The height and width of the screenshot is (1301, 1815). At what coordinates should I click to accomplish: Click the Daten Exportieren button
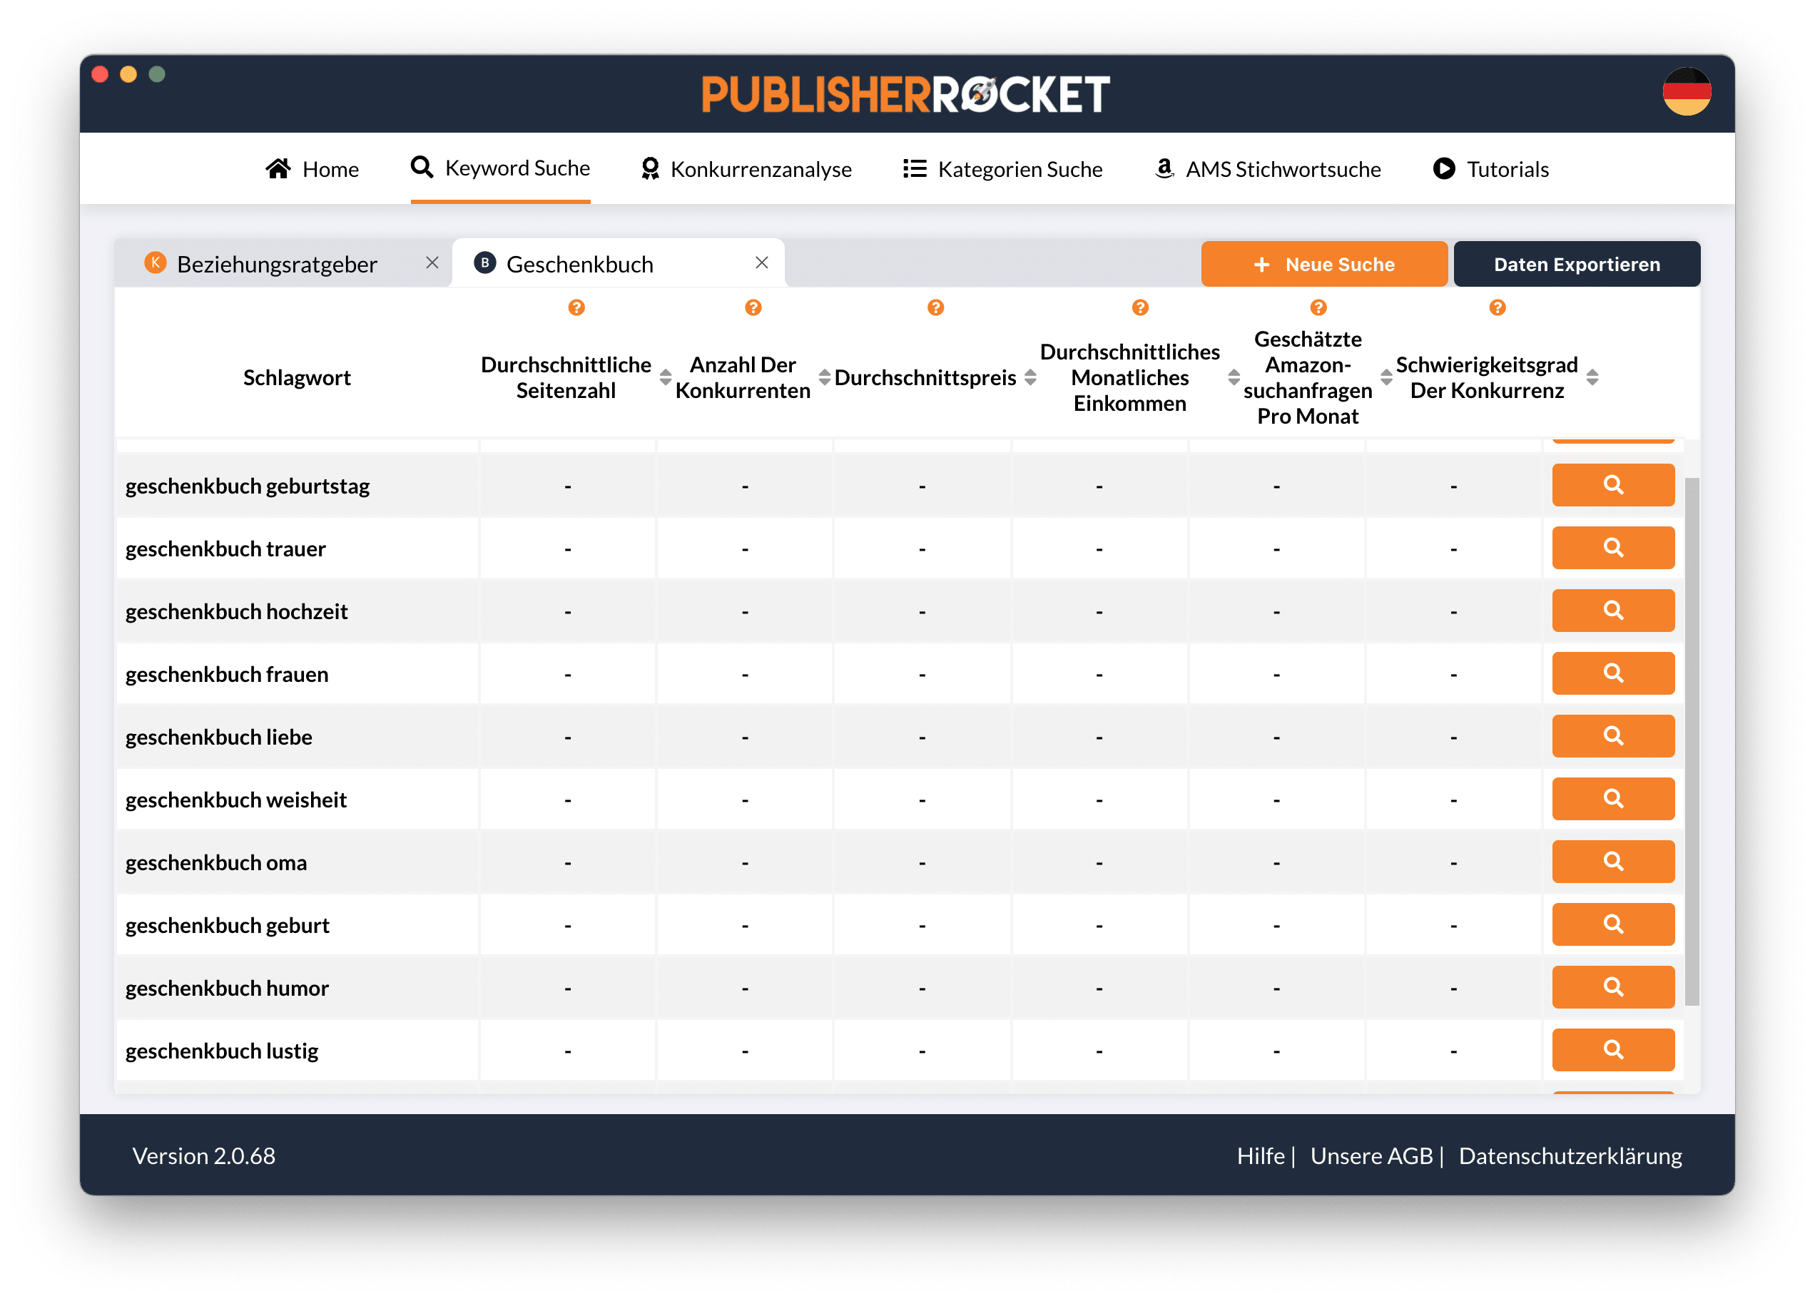[x=1577, y=264]
